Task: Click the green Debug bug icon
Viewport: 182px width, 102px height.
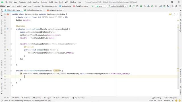Action: pos(141,6)
